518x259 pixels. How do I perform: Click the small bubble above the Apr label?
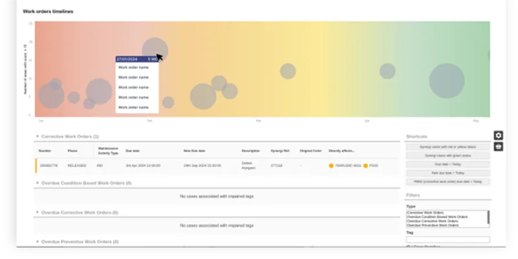(x=387, y=71)
